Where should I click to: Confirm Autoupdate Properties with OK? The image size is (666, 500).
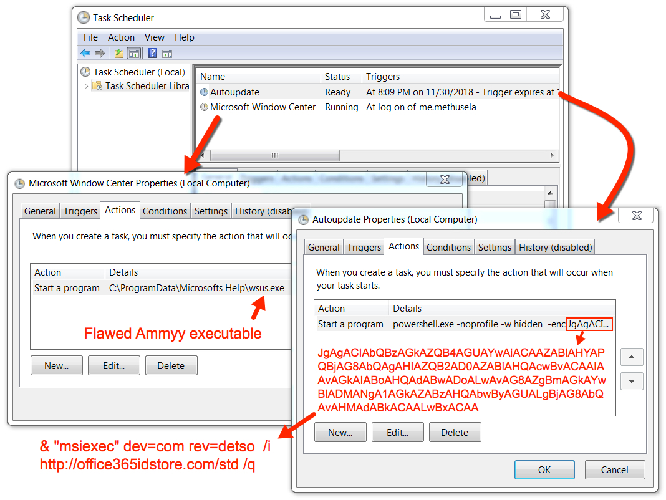pyautogui.click(x=544, y=470)
